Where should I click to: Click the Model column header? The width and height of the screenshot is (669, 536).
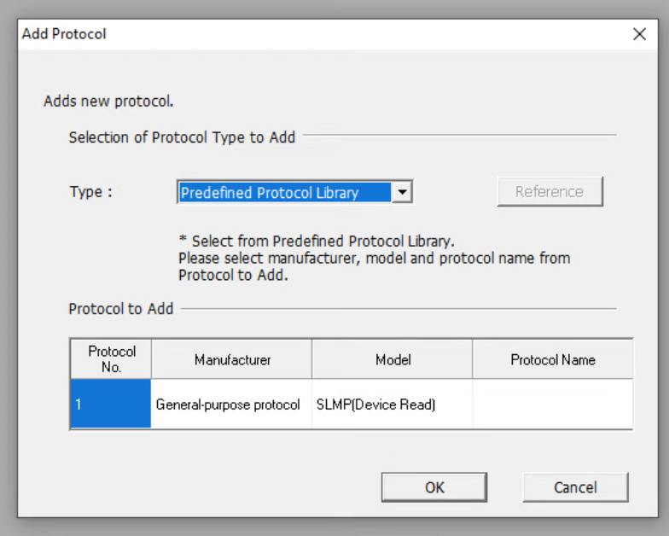point(393,359)
